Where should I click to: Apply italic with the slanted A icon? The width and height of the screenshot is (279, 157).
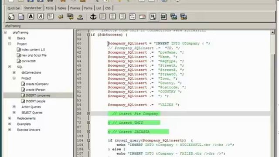click(x=41, y=17)
